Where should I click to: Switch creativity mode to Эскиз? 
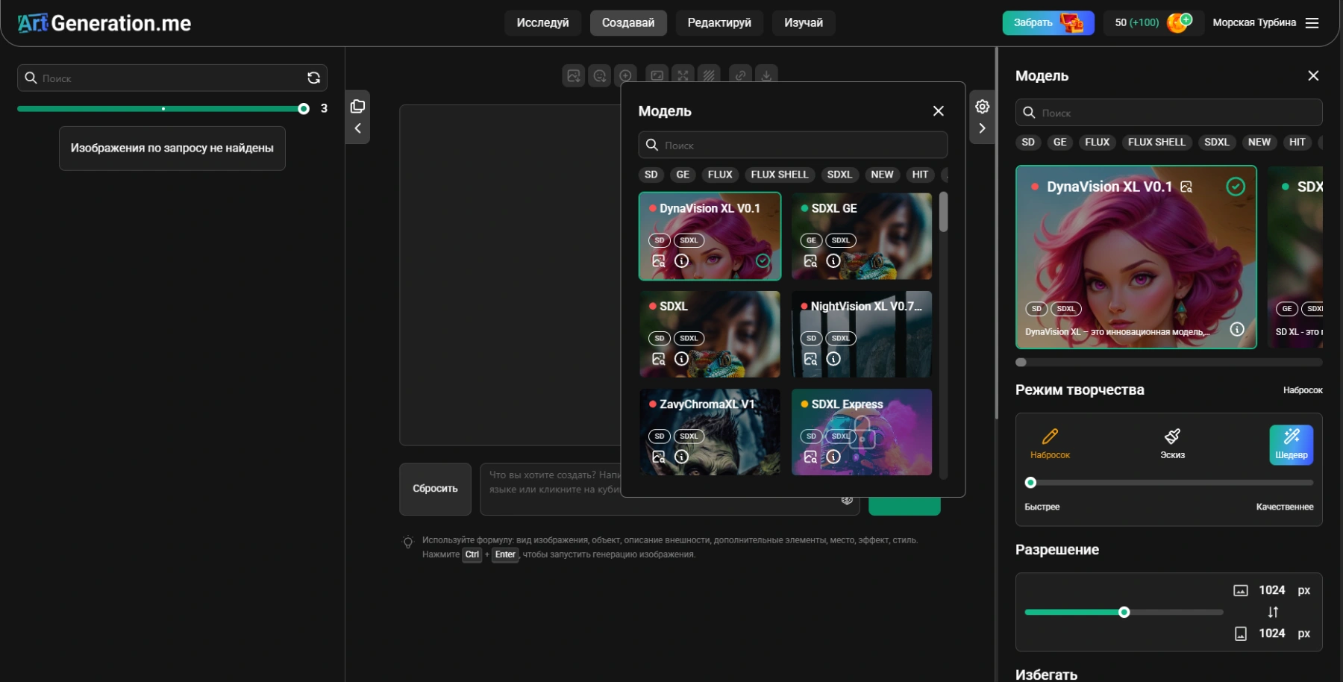(x=1171, y=442)
